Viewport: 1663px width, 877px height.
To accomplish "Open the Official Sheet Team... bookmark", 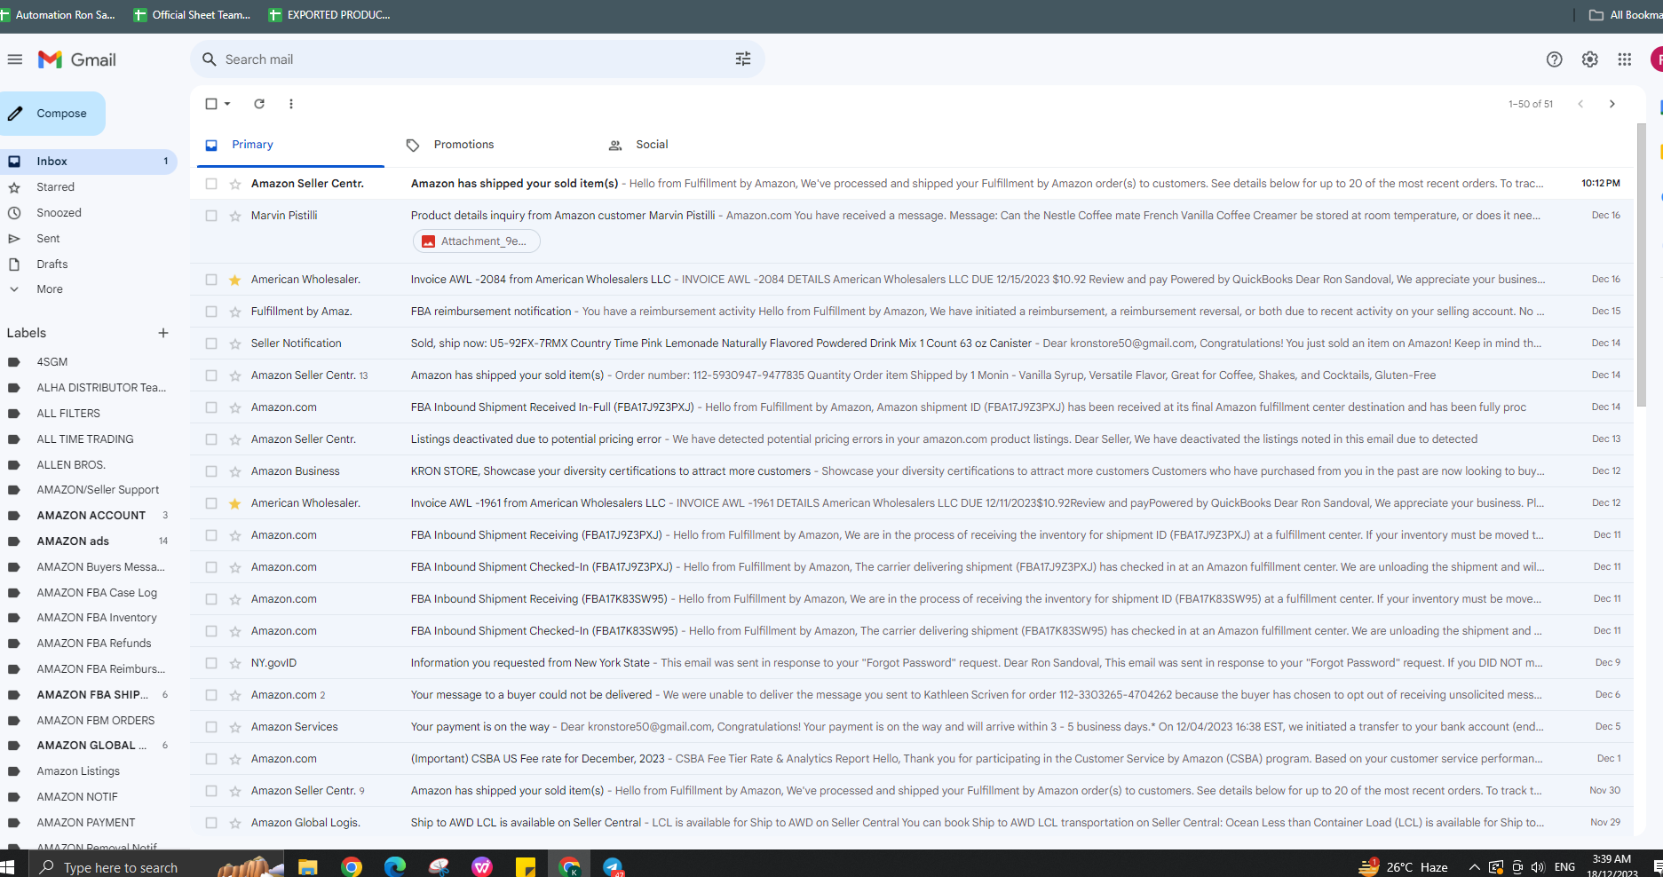I will click(x=192, y=14).
